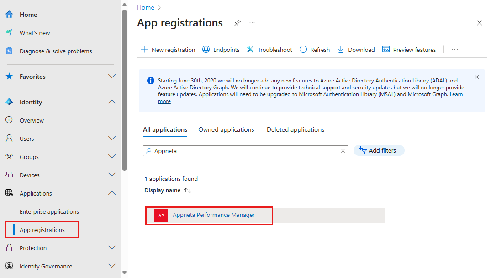Open Add filters options
This screenshot has width=496, height=278.
[379, 150]
